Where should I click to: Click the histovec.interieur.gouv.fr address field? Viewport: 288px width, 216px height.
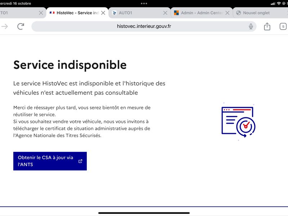click(144, 26)
